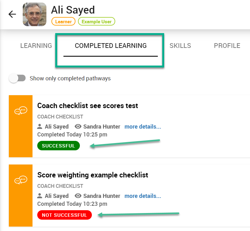The height and width of the screenshot is (231, 250).
Task: Click the orange Learner role tag
Action: 63,21
